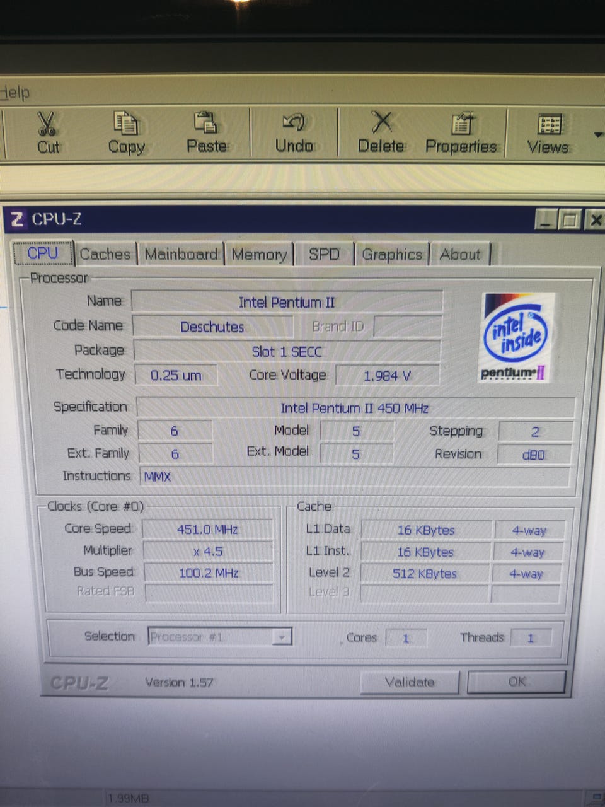Switch to the About tab
This screenshot has height=807, width=605.
click(460, 255)
